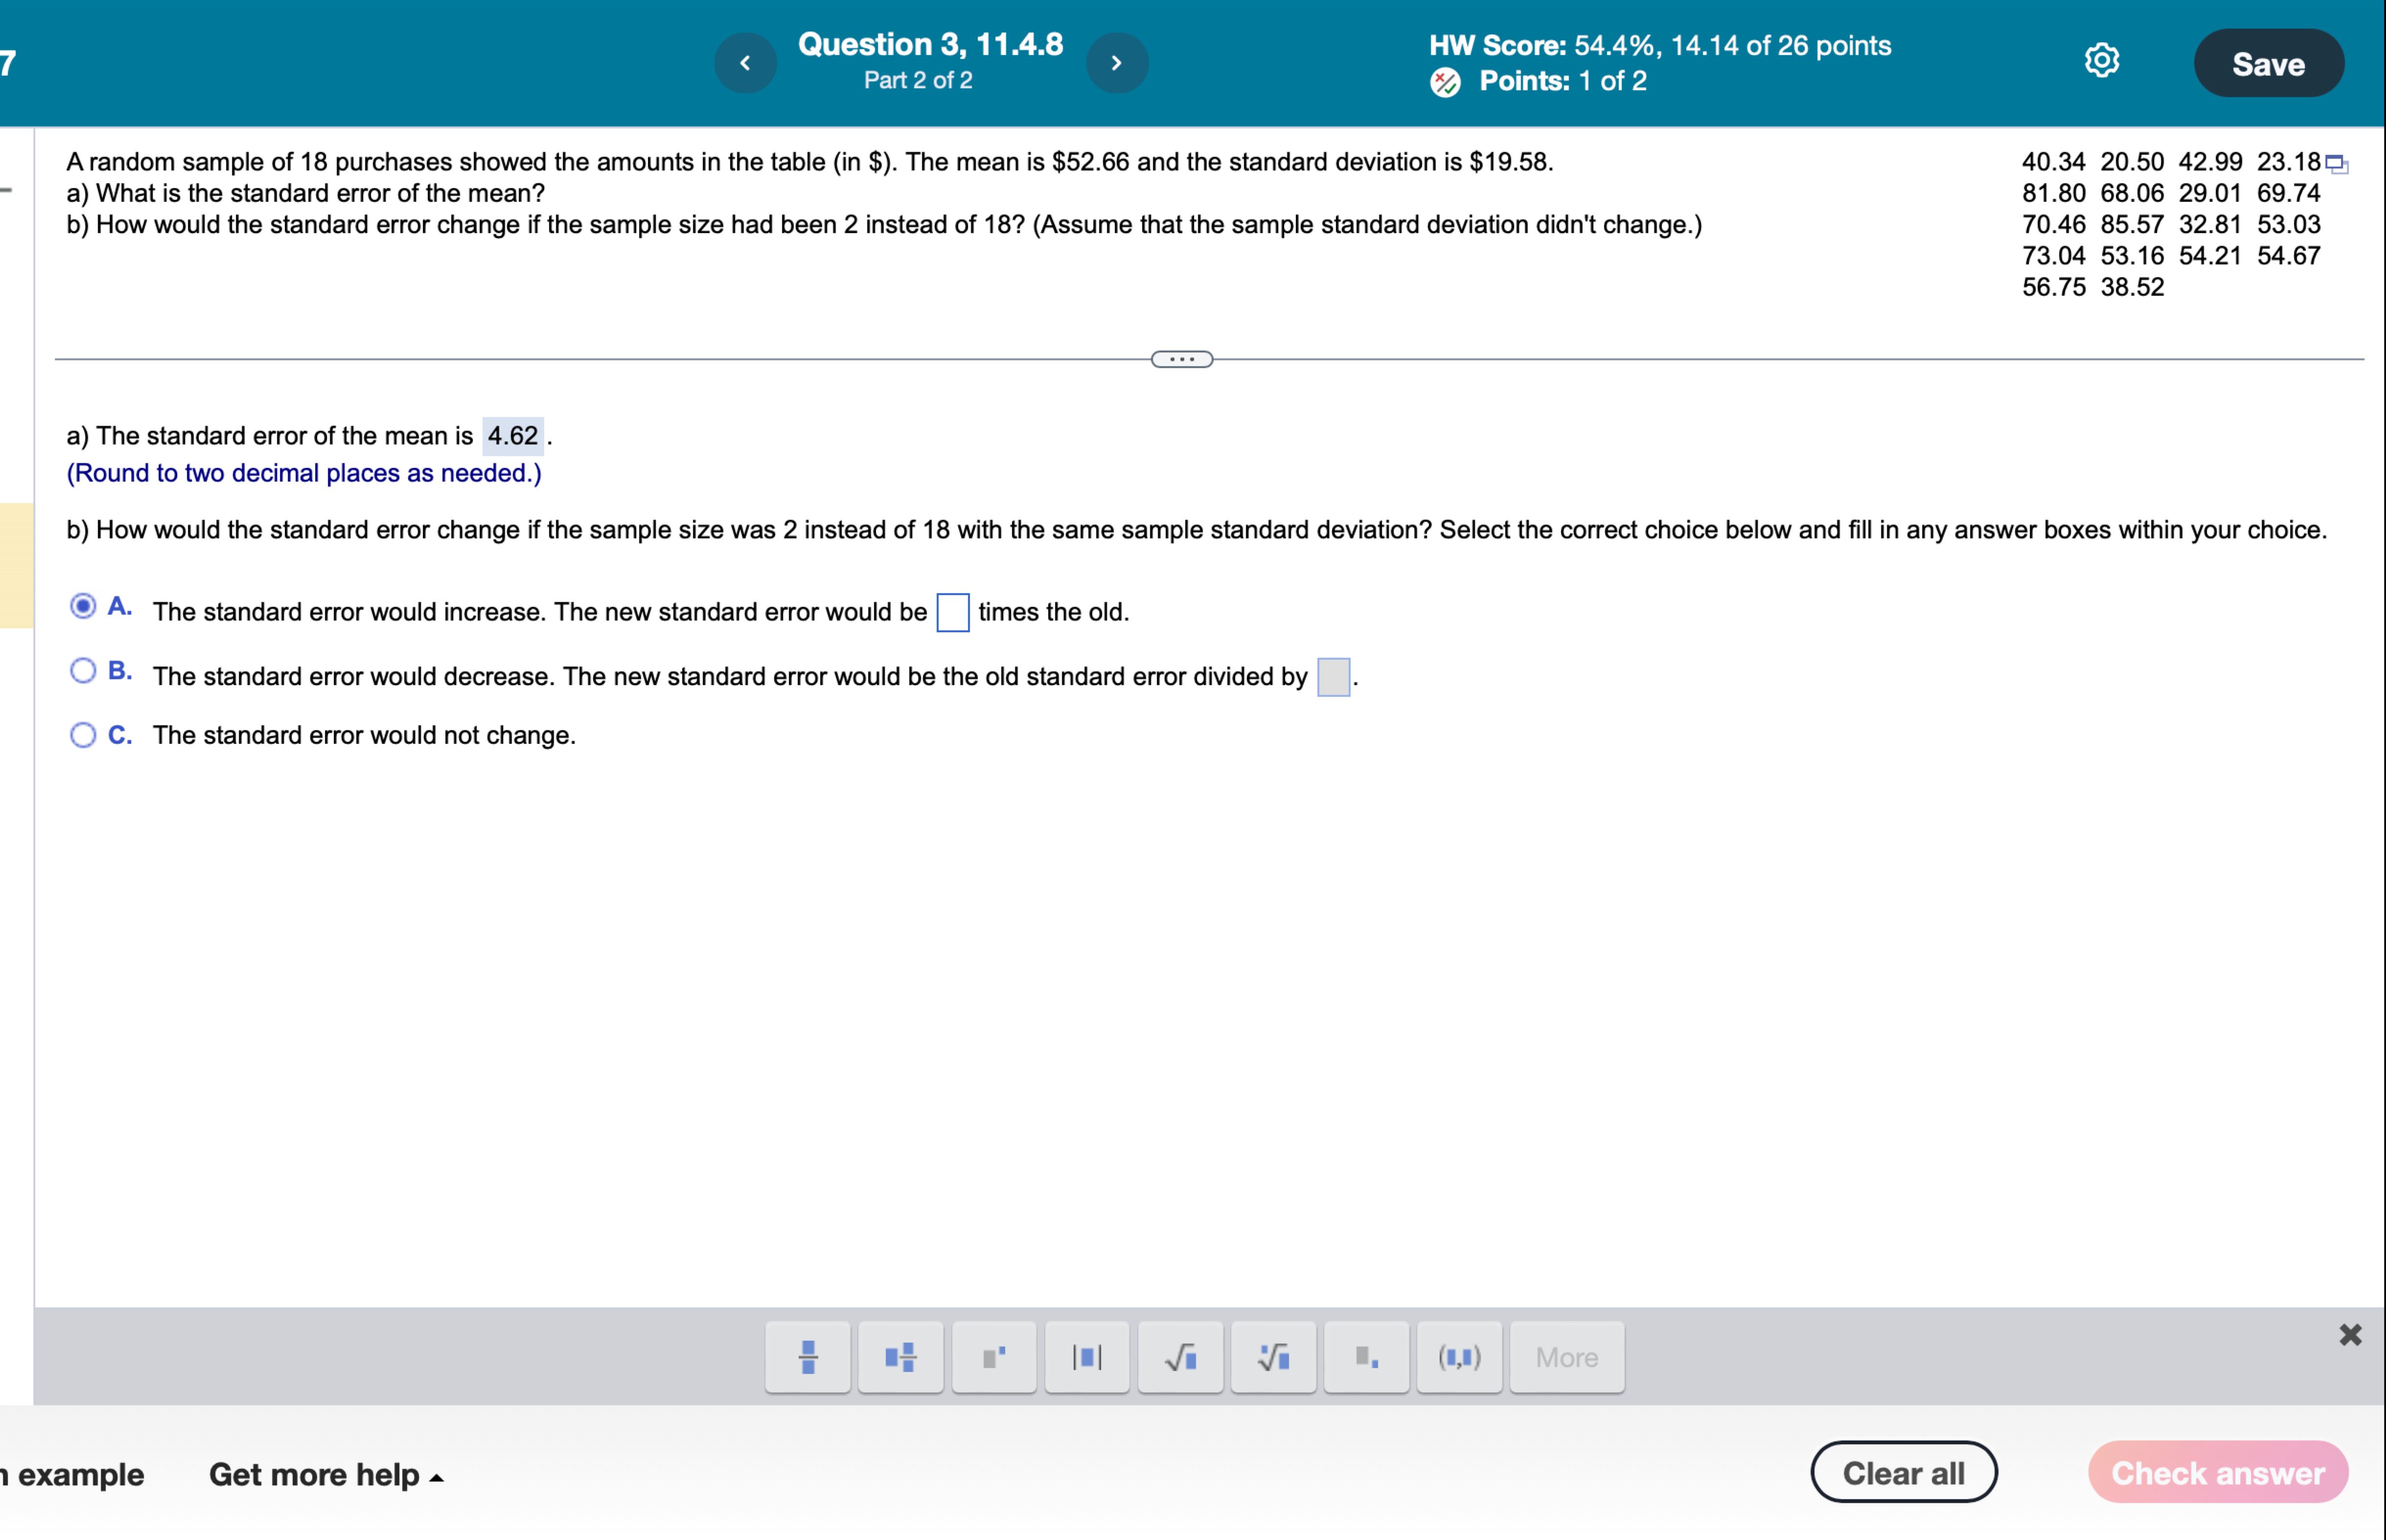Viewport: 2386px width, 1540px height.
Task: Expand the Get more help menu
Action: pyautogui.click(x=326, y=1474)
